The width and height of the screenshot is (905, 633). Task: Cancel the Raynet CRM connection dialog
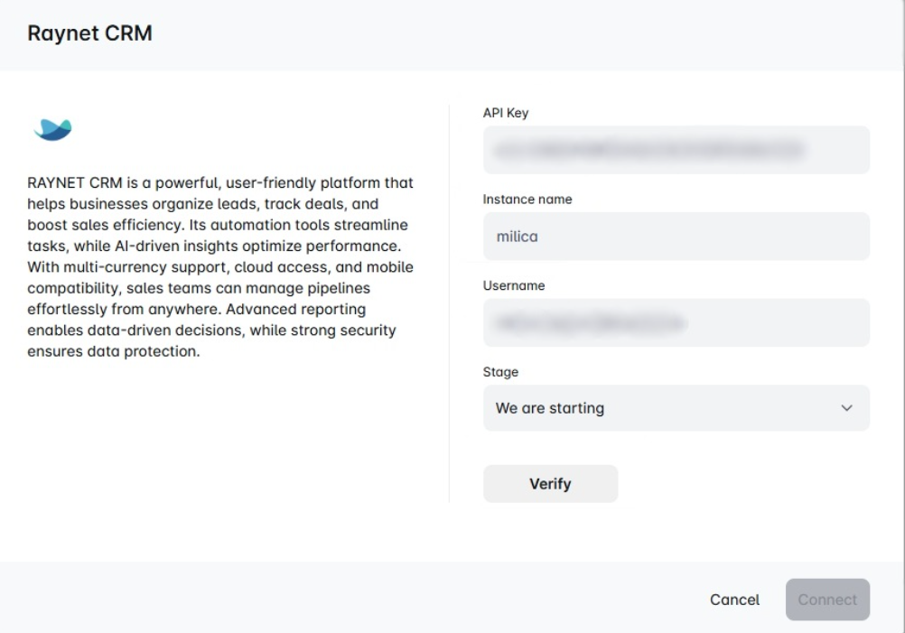[734, 600]
